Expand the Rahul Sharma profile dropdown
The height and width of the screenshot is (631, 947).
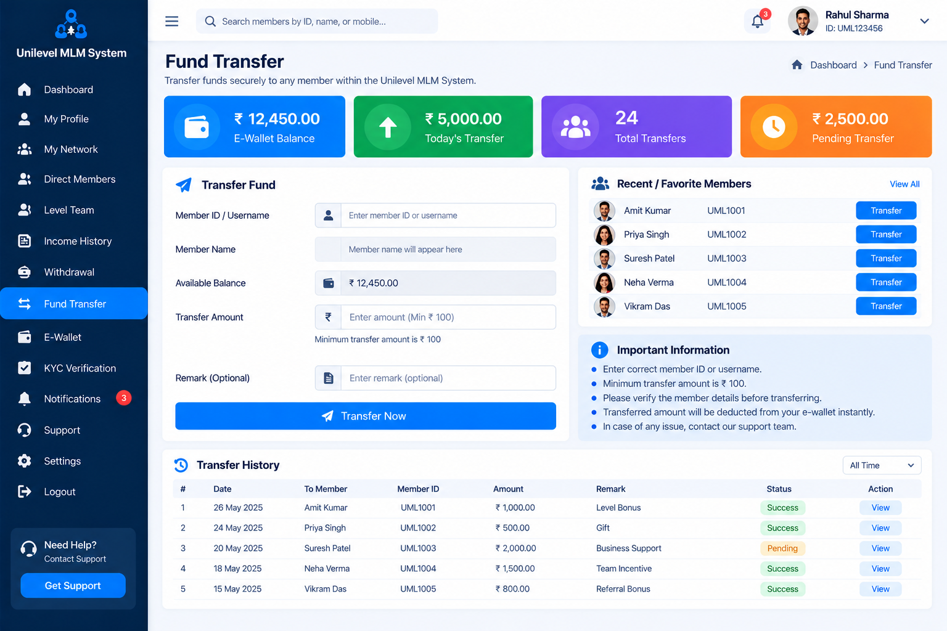click(924, 21)
